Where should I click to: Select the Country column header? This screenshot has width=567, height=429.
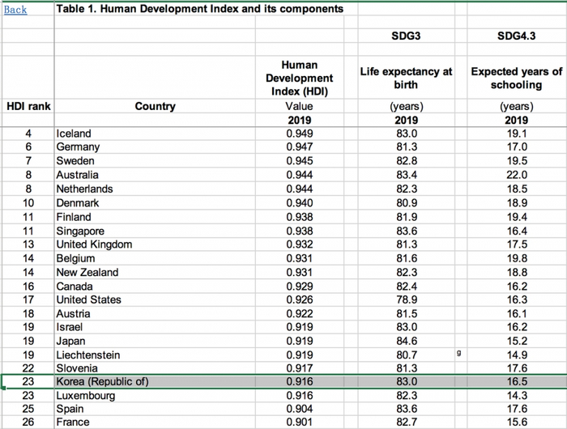(155, 106)
